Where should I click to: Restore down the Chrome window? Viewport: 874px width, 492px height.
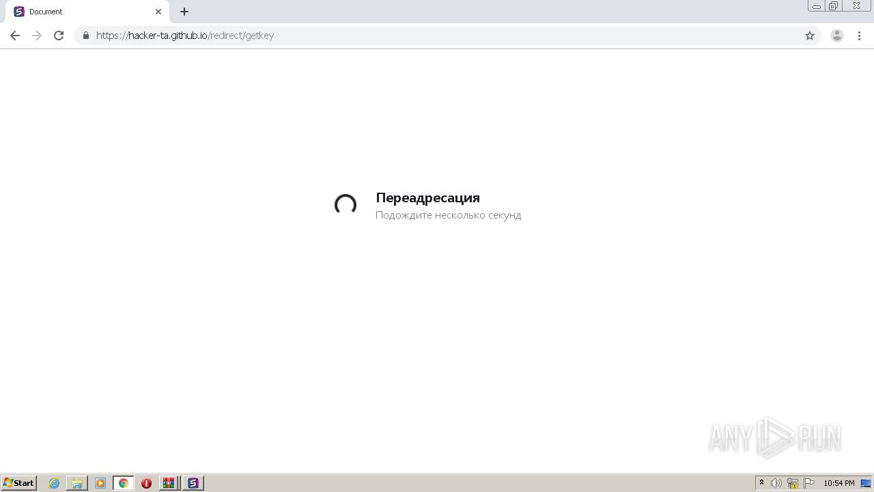pyautogui.click(x=833, y=6)
